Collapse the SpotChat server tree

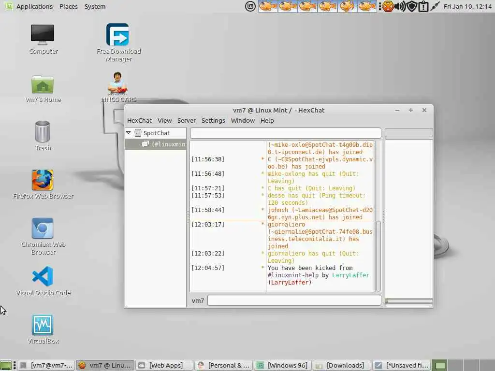pos(129,133)
